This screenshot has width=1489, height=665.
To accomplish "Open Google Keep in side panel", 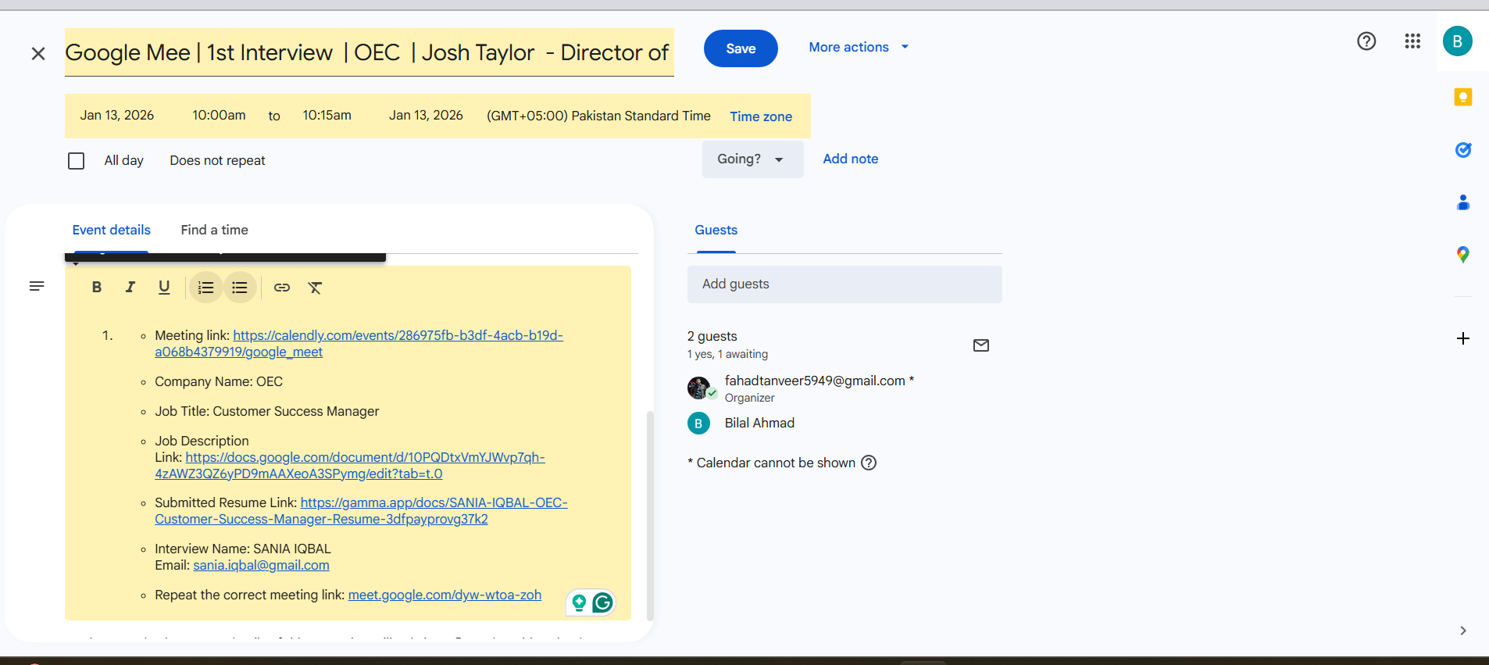I will [x=1463, y=97].
